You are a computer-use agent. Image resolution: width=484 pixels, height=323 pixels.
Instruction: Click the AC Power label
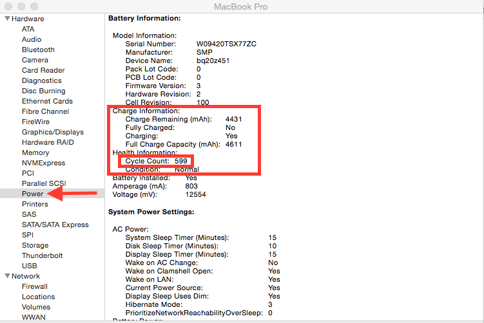point(131,229)
